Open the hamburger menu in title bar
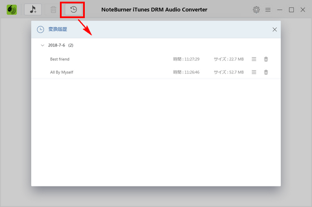 point(268,10)
